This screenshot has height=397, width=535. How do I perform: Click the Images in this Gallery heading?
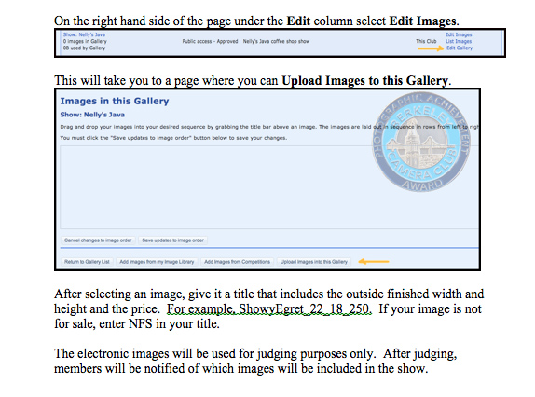click(115, 101)
